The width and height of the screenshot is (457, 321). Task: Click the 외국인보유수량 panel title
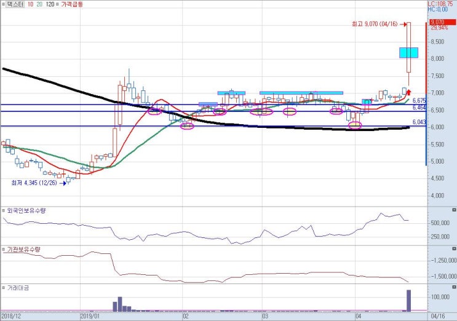pyautogui.click(x=26, y=210)
